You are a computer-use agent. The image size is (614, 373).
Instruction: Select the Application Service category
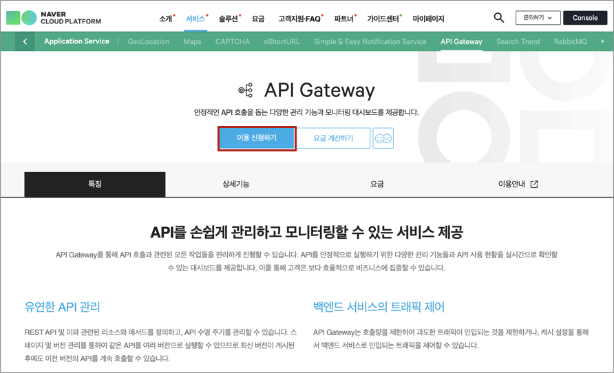pos(77,41)
